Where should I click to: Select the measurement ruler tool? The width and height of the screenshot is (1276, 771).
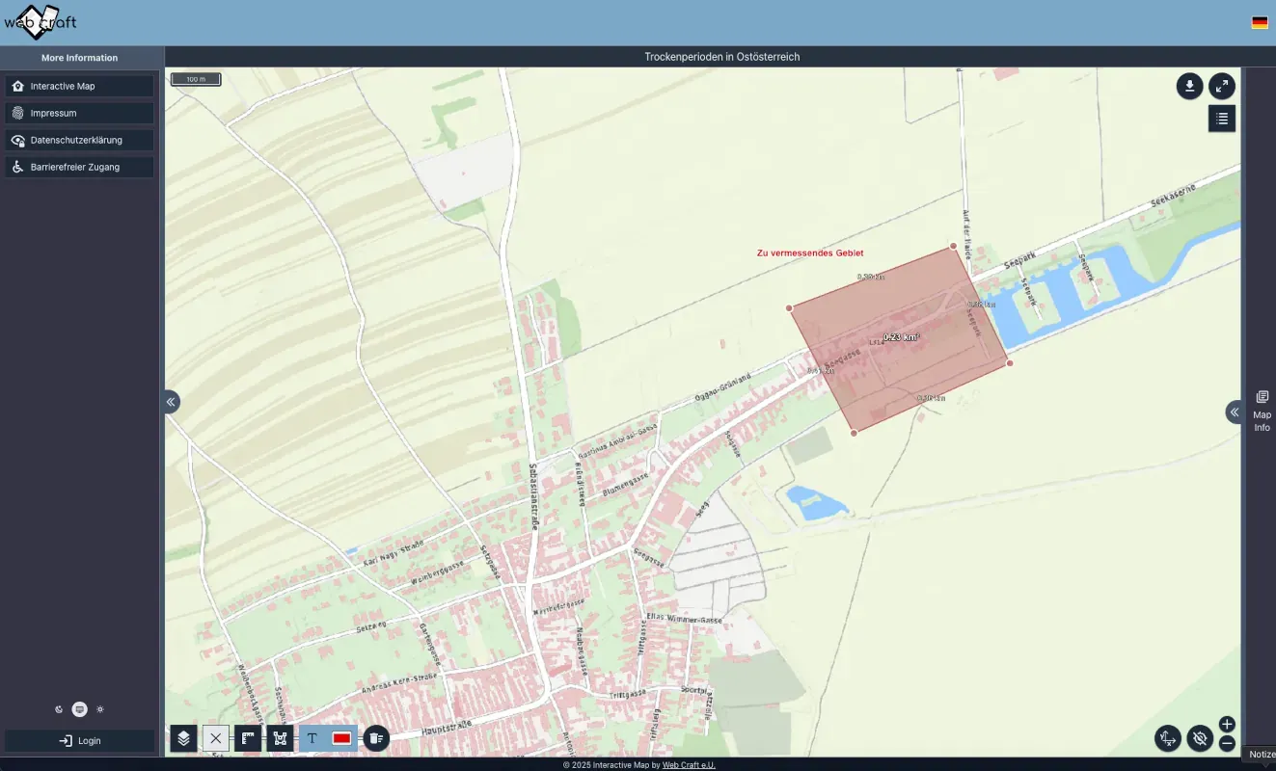pos(248,737)
